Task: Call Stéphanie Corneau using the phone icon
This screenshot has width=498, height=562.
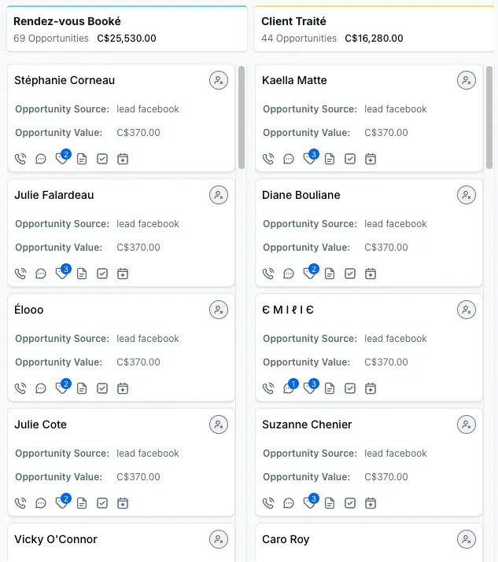Action: (x=20, y=159)
